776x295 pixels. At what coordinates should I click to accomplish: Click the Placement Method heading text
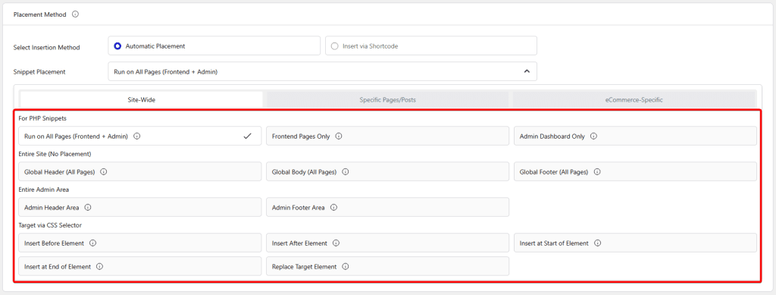[x=39, y=14]
